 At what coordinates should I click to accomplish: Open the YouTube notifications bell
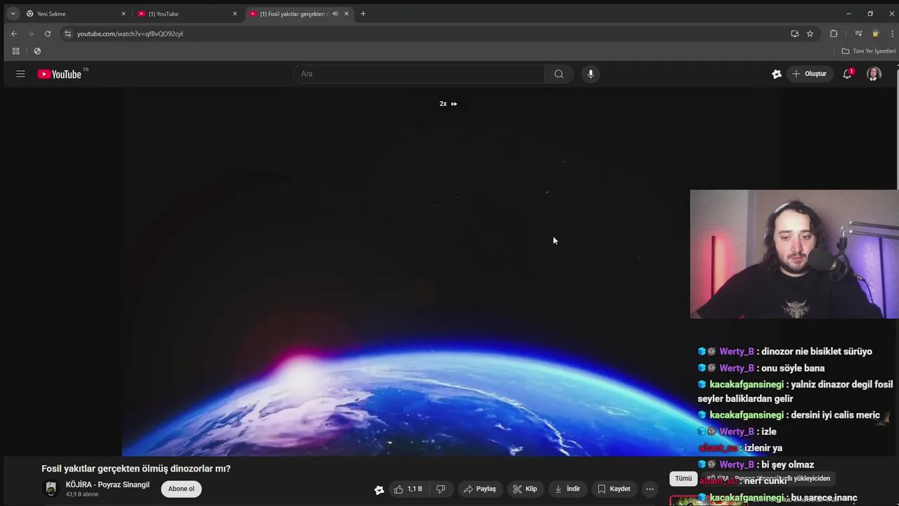[847, 74]
